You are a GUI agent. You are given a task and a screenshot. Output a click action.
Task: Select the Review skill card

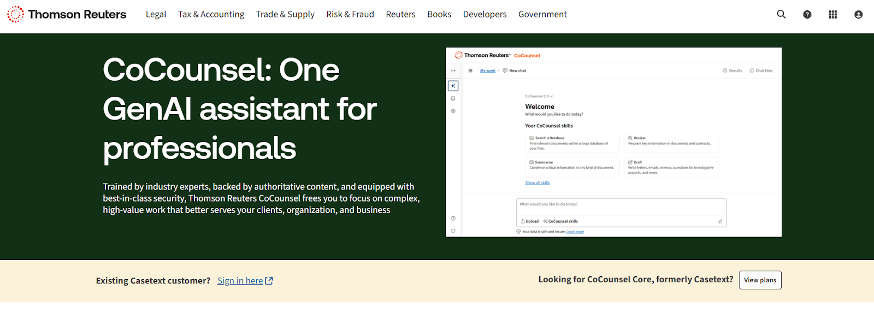point(671,143)
